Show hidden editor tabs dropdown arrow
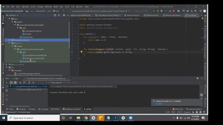The image size is (223, 125). pyautogui.click(x=201, y=15)
